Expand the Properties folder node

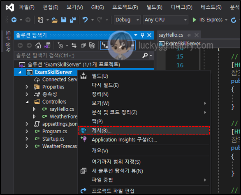coord(27,87)
